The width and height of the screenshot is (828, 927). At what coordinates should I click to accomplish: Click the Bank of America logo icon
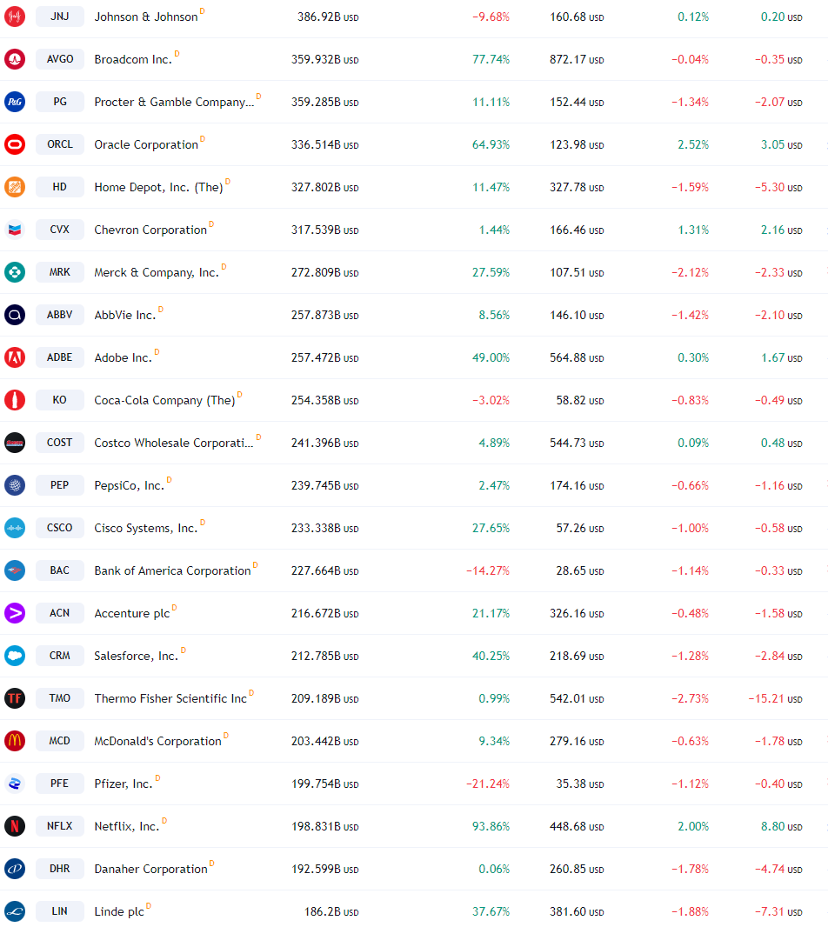[15, 570]
